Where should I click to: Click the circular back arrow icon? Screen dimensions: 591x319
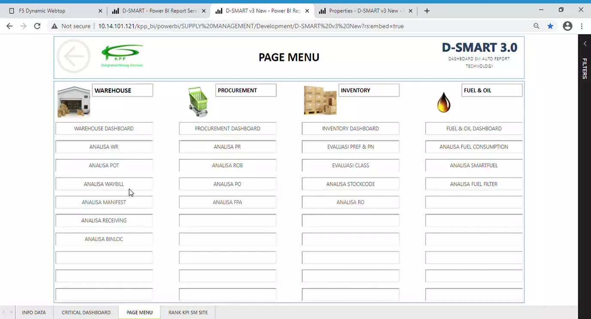[74, 57]
